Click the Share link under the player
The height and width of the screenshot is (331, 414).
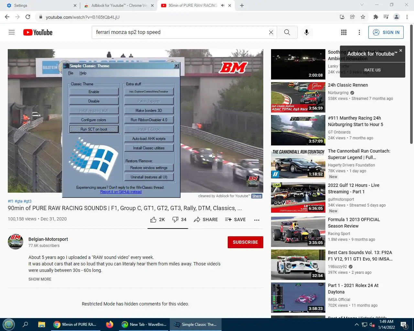tap(257, 196)
